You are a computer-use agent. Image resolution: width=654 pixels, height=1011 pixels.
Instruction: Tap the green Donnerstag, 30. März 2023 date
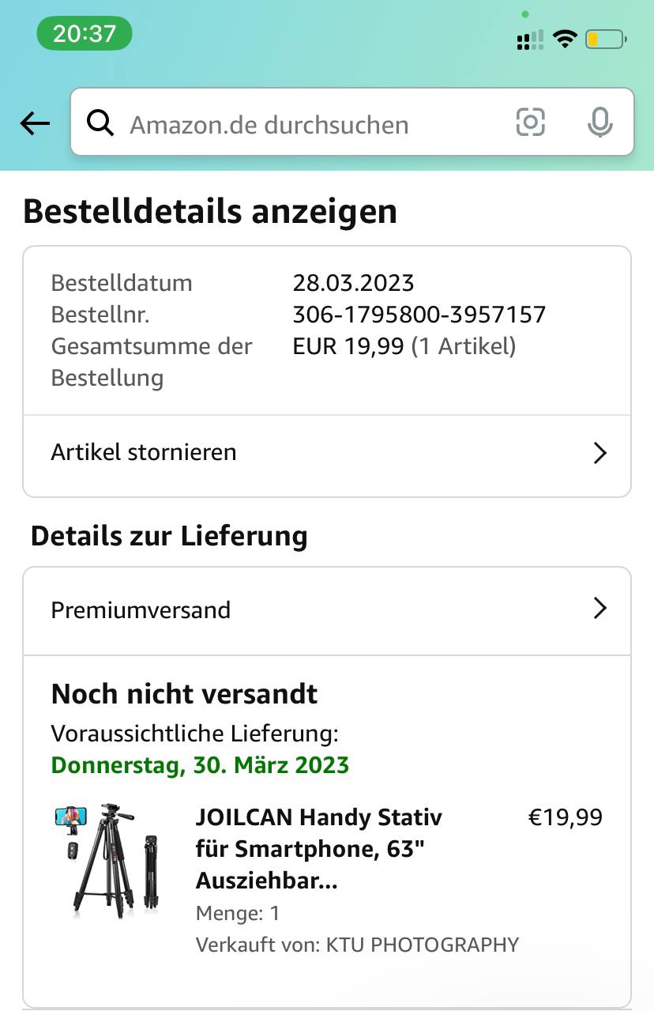pyautogui.click(x=200, y=765)
